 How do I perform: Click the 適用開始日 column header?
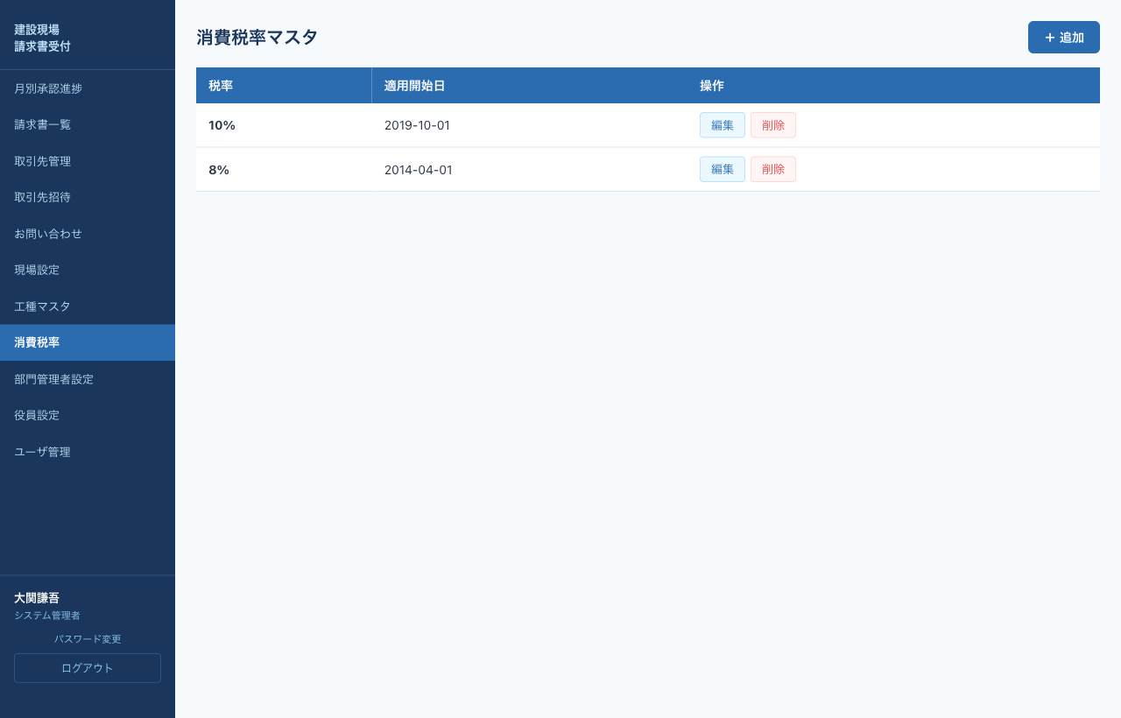click(x=529, y=86)
